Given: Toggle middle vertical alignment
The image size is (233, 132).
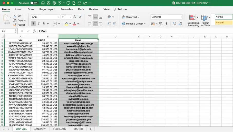Looking at the screenshot, I should [x=95, y=17].
